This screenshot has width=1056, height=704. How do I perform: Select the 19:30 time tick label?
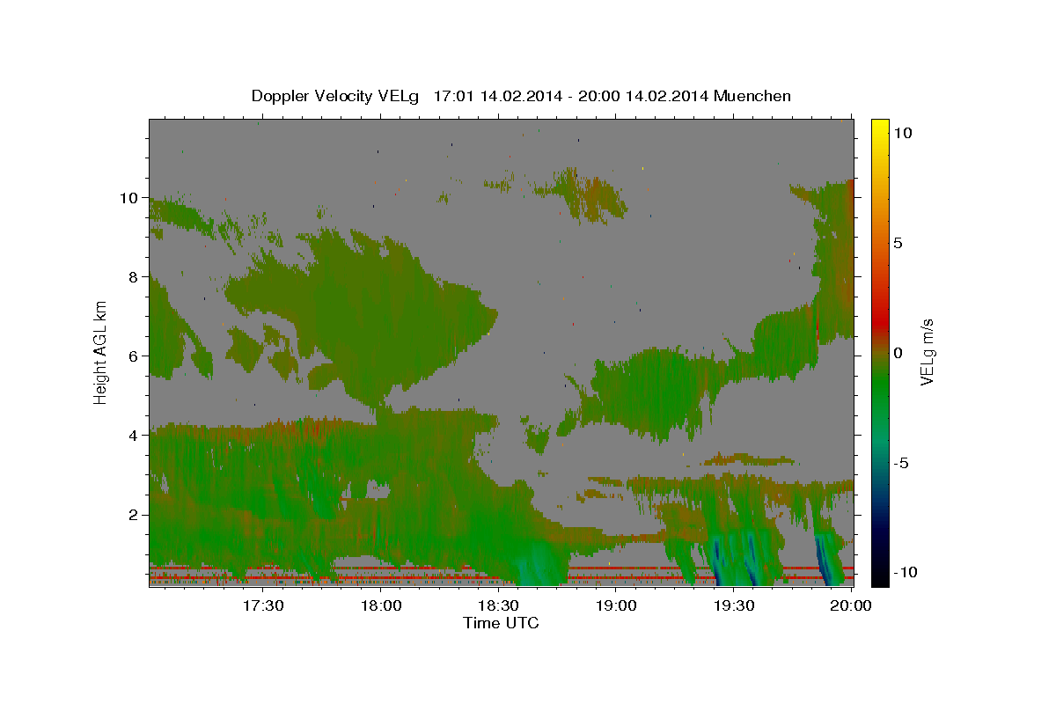[735, 605]
